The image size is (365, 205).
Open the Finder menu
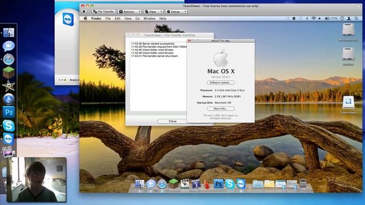pos(96,18)
